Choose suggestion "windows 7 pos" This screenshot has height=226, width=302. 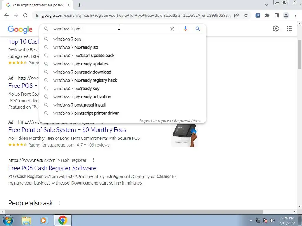[x=123, y=39]
